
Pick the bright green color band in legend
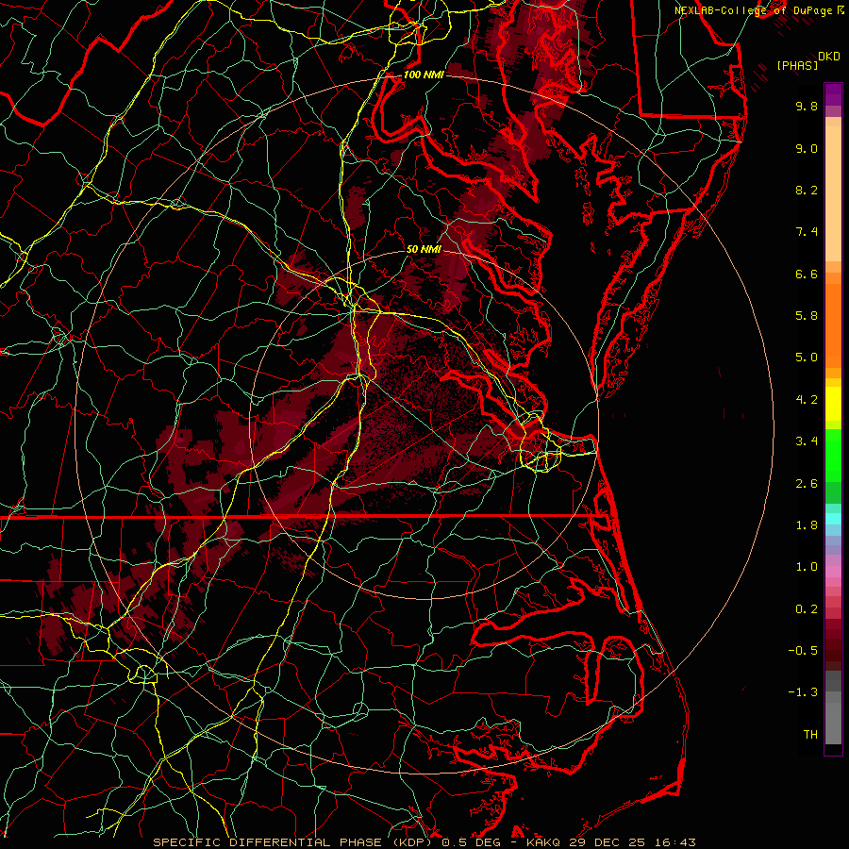(833, 456)
